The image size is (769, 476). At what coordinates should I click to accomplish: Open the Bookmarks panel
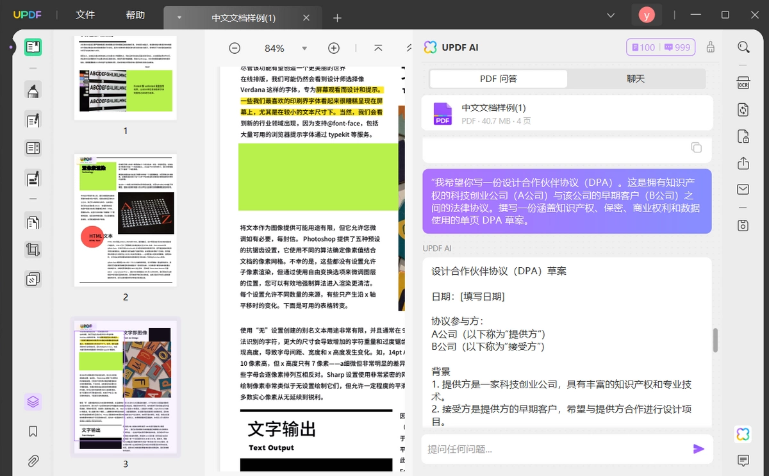33,431
